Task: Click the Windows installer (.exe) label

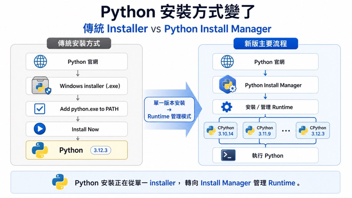Action: 90,86
